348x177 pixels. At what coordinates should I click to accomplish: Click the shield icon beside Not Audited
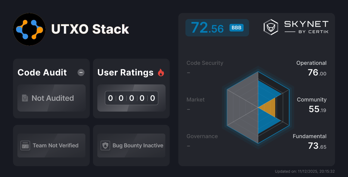[x=25, y=98]
